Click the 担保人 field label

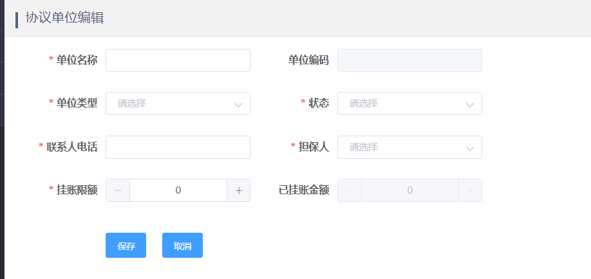point(314,147)
